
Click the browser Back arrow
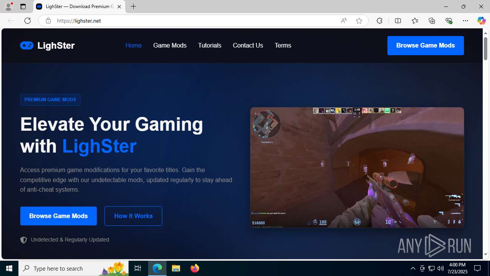point(11,21)
